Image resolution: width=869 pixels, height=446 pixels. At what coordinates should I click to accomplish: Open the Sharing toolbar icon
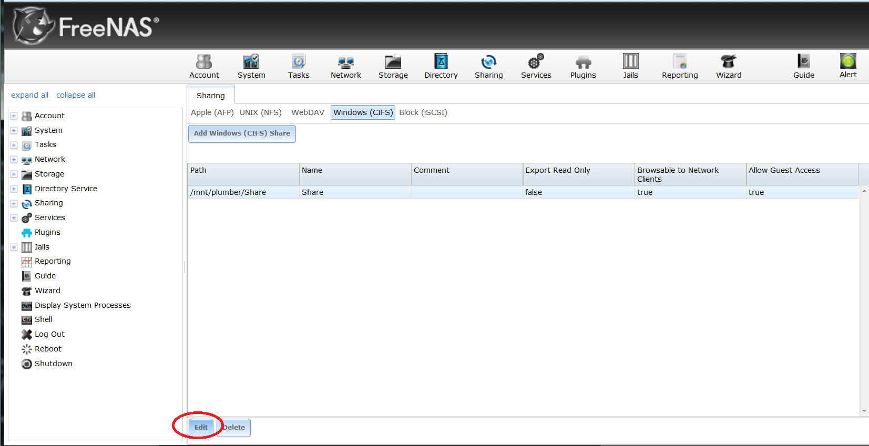click(489, 62)
